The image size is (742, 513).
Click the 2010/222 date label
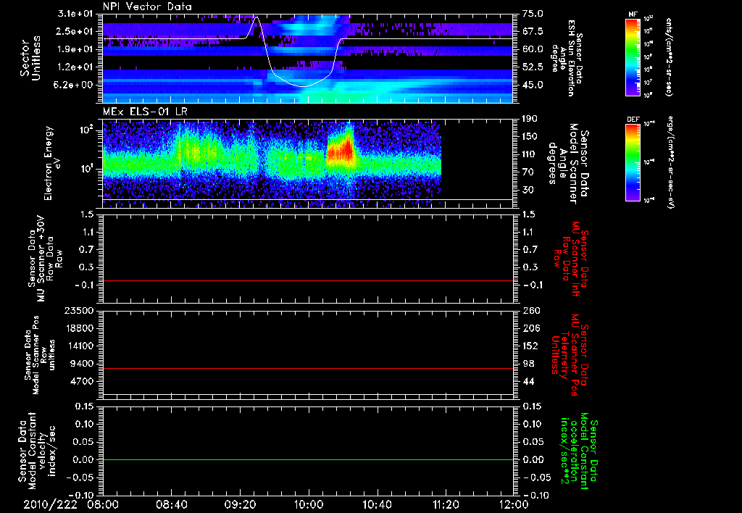pyautogui.click(x=50, y=505)
